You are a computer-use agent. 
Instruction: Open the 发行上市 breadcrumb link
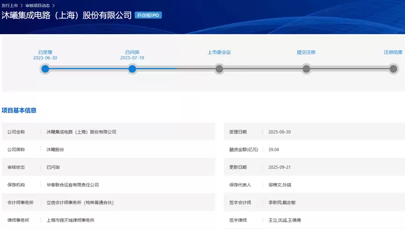(x=9, y=5)
